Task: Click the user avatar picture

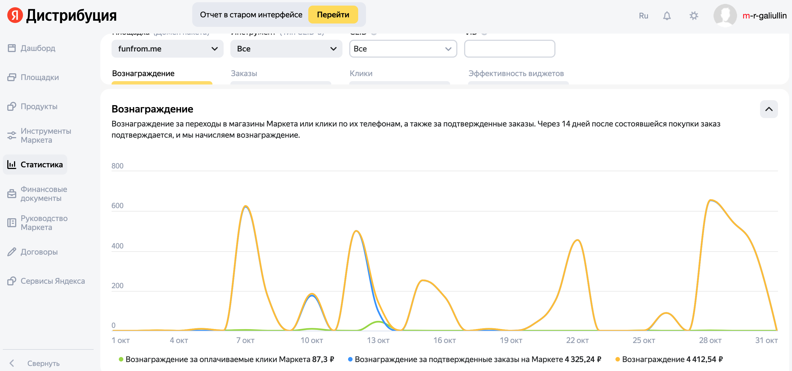Action: [x=725, y=16]
